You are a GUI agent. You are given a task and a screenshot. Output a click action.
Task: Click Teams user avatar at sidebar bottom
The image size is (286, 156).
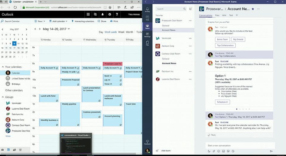147,150
